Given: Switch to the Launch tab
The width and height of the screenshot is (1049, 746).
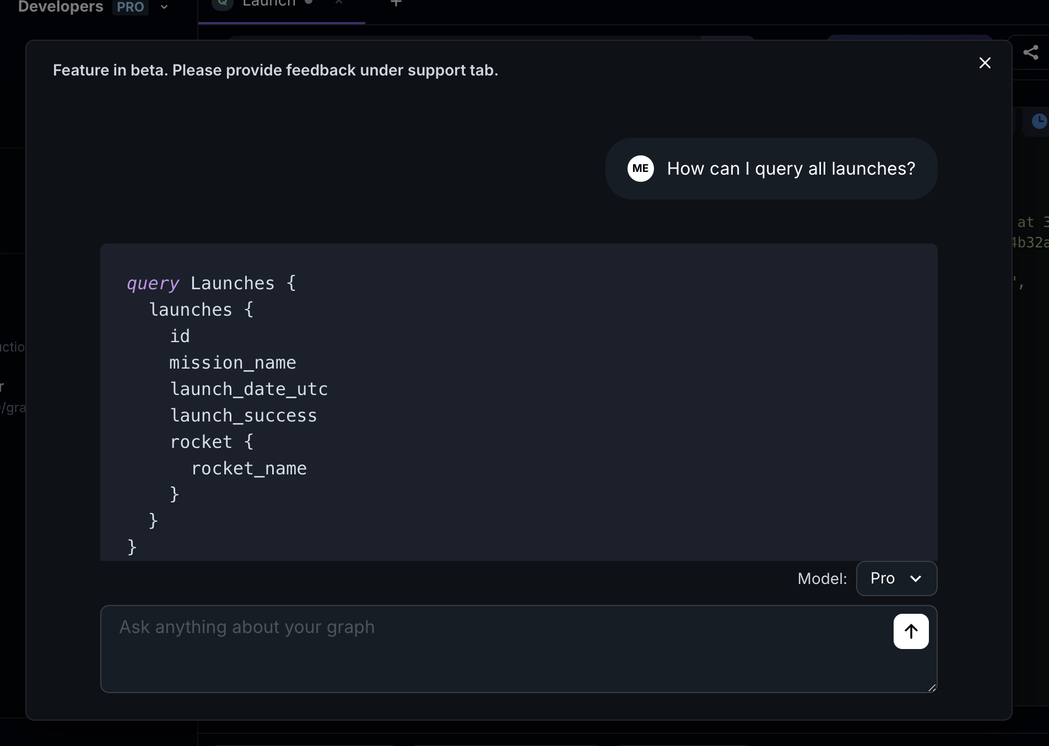Looking at the screenshot, I should tap(270, 4).
